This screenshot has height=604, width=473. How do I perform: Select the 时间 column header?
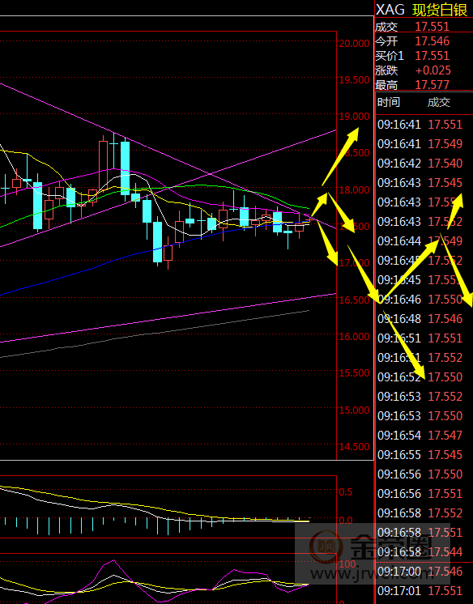click(389, 102)
